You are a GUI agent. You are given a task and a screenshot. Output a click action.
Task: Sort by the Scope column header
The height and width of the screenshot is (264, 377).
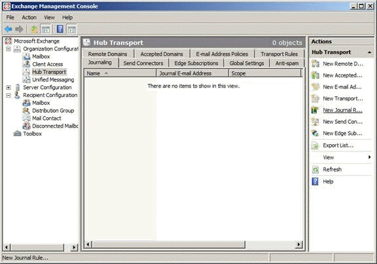264,73
